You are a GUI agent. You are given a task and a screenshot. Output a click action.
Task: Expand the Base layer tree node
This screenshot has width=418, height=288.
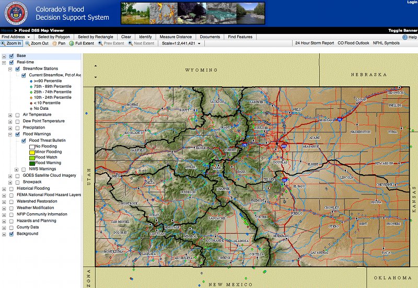coord(4,56)
